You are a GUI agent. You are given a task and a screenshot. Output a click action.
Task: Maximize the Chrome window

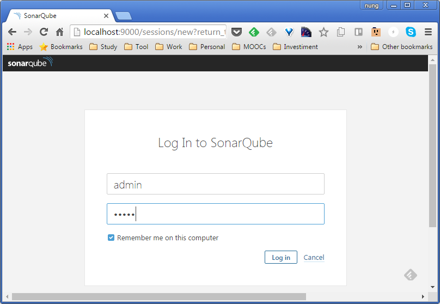pos(407,5)
